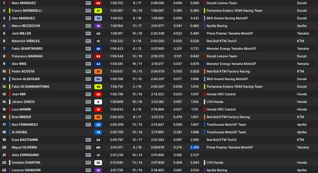Click best lap time 2:00.303
Viewport: 318px width, 173px height.
[x=116, y=117]
